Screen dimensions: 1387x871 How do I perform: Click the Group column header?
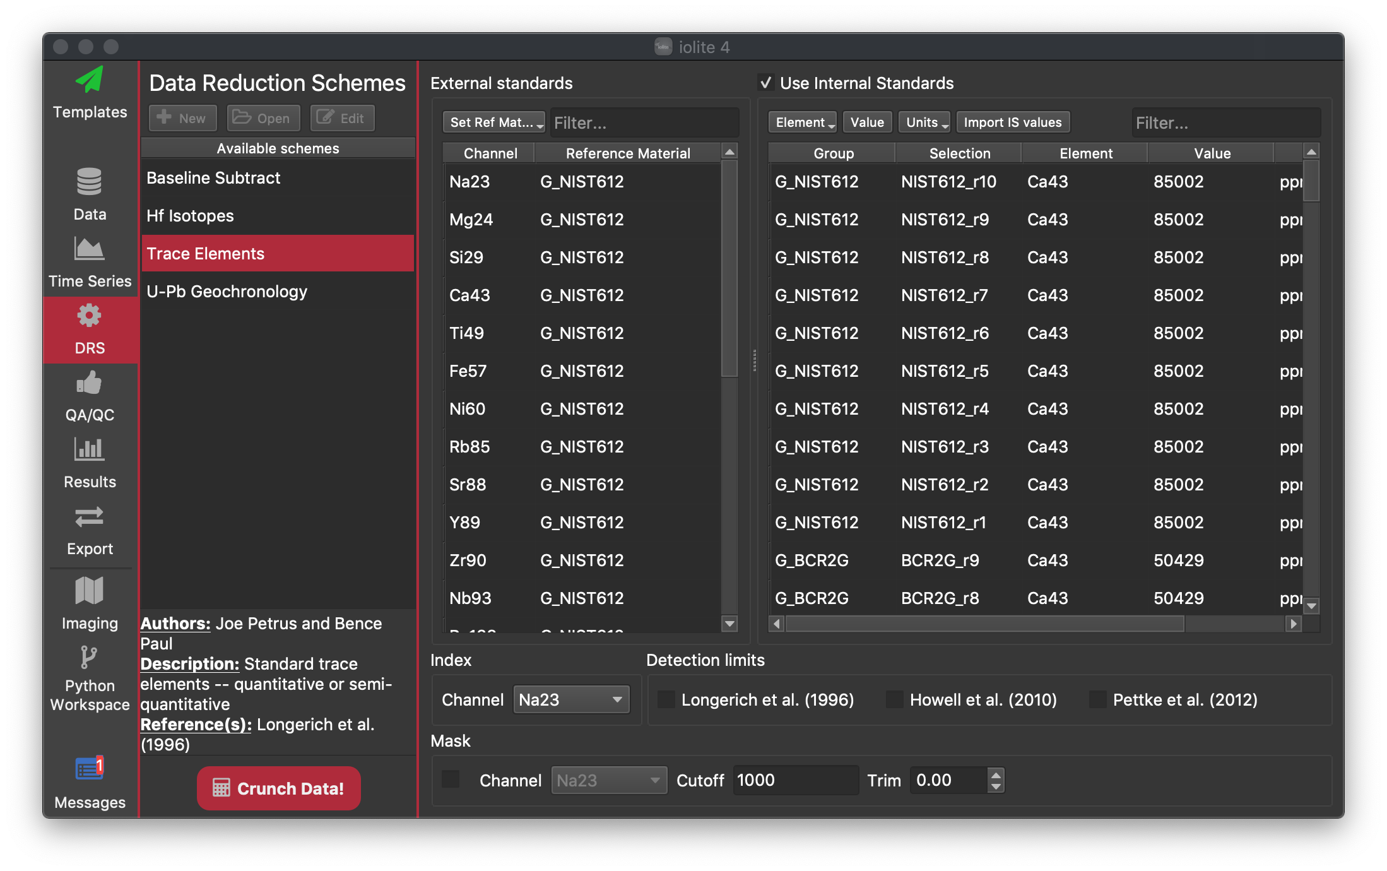click(832, 153)
